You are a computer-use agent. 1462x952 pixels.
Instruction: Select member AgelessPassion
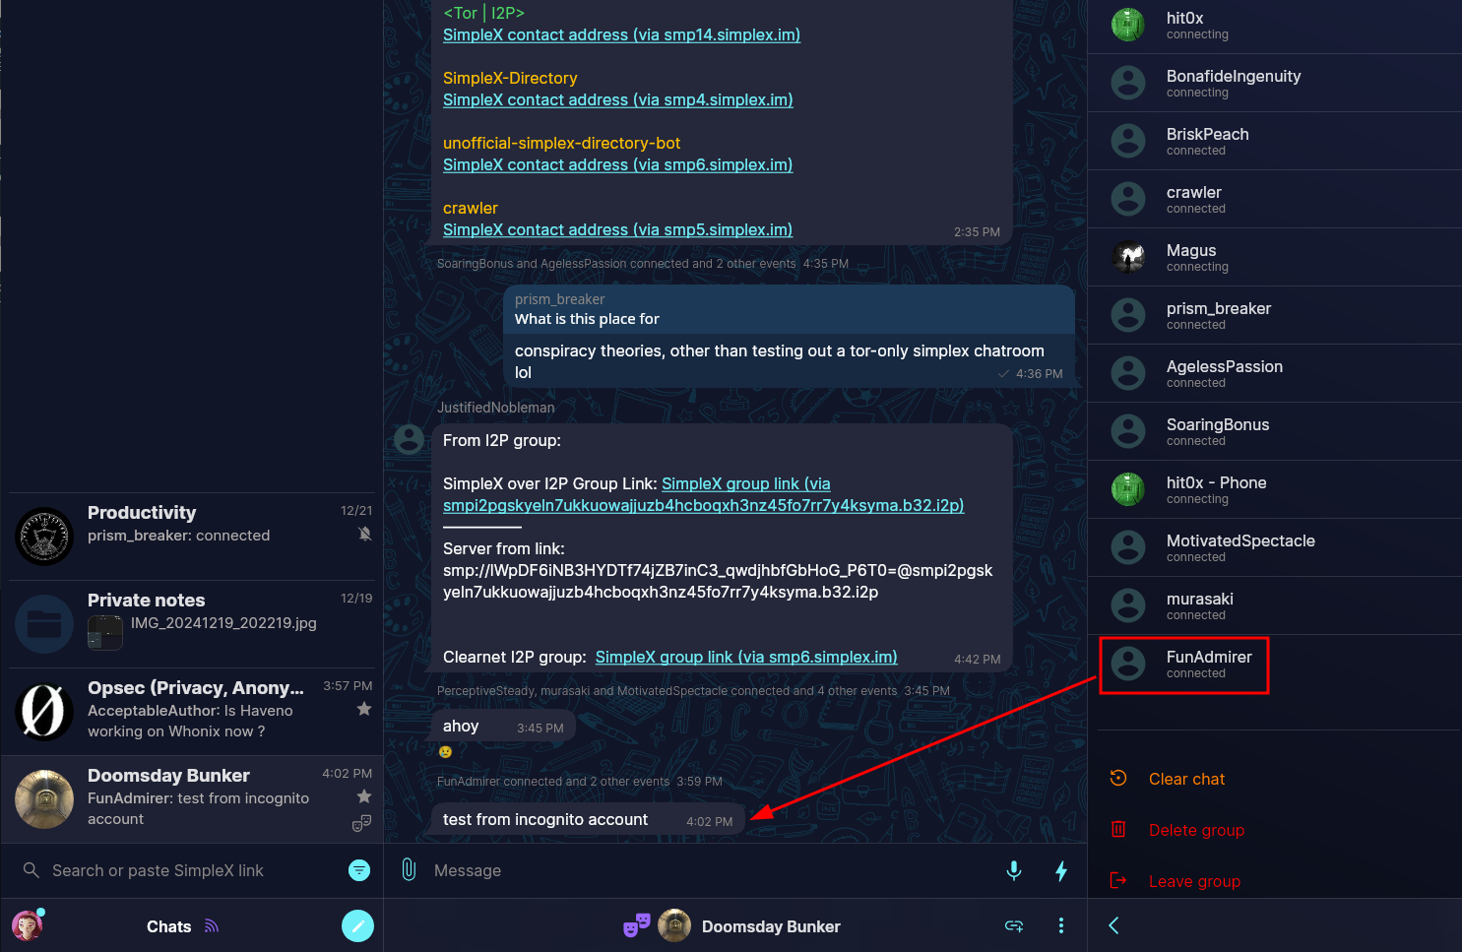pos(1275,373)
